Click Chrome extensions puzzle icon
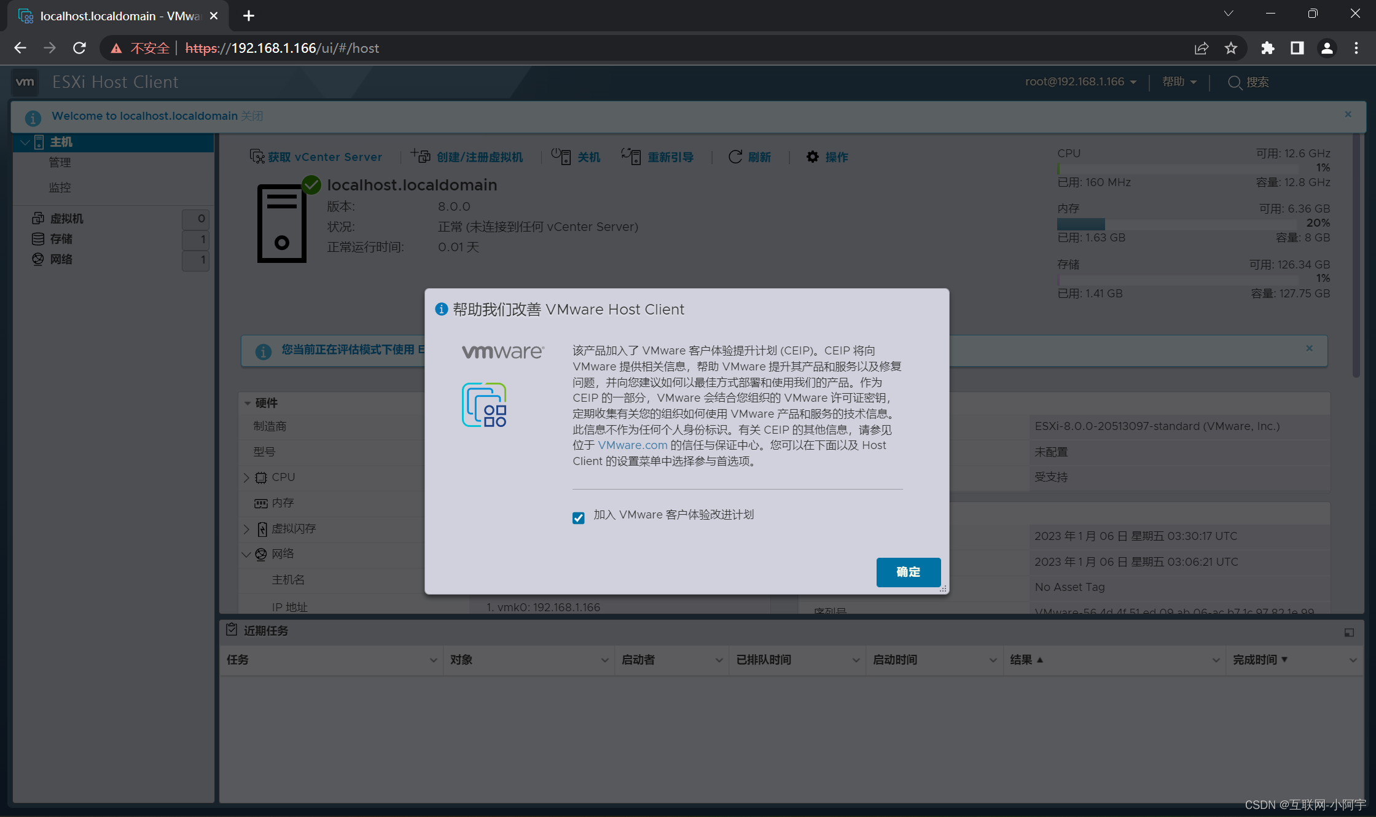1376x817 pixels. [1267, 48]
